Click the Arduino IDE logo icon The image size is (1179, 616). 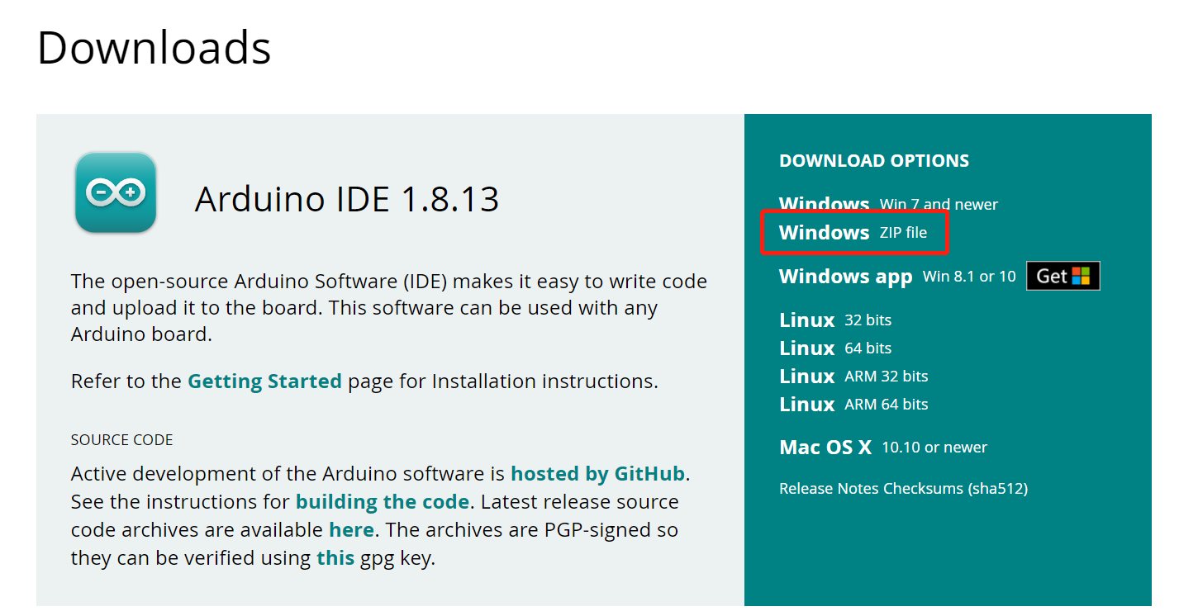click(115, 192)
